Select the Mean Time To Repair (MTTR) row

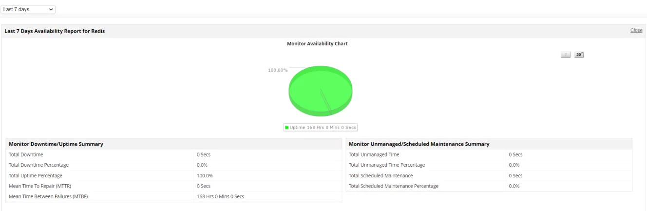(174, 186)
